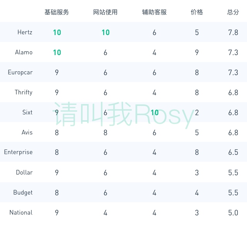Viewport: 247px width, 230px height.
Task: Click Hertz's 辅助客服 score 6
Action: tap(154, 32)
